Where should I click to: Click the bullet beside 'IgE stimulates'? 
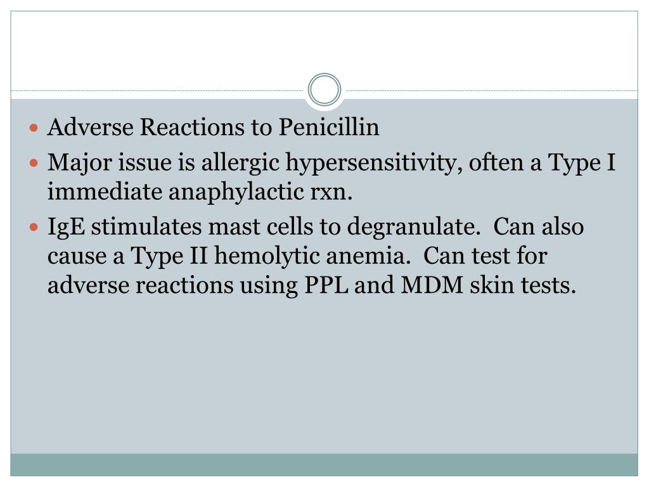[35, 227]
